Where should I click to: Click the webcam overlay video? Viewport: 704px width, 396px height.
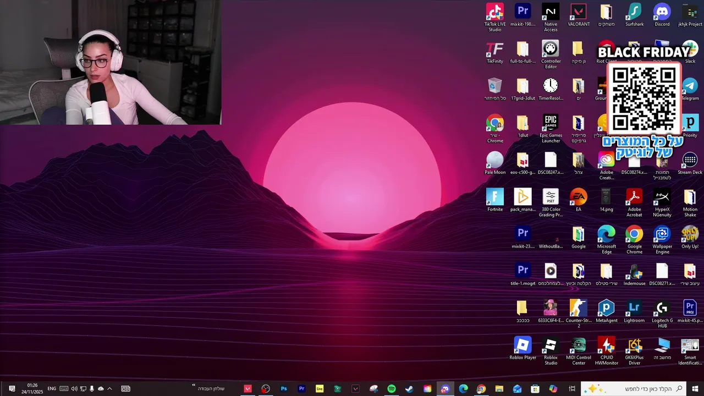[111, 62]
